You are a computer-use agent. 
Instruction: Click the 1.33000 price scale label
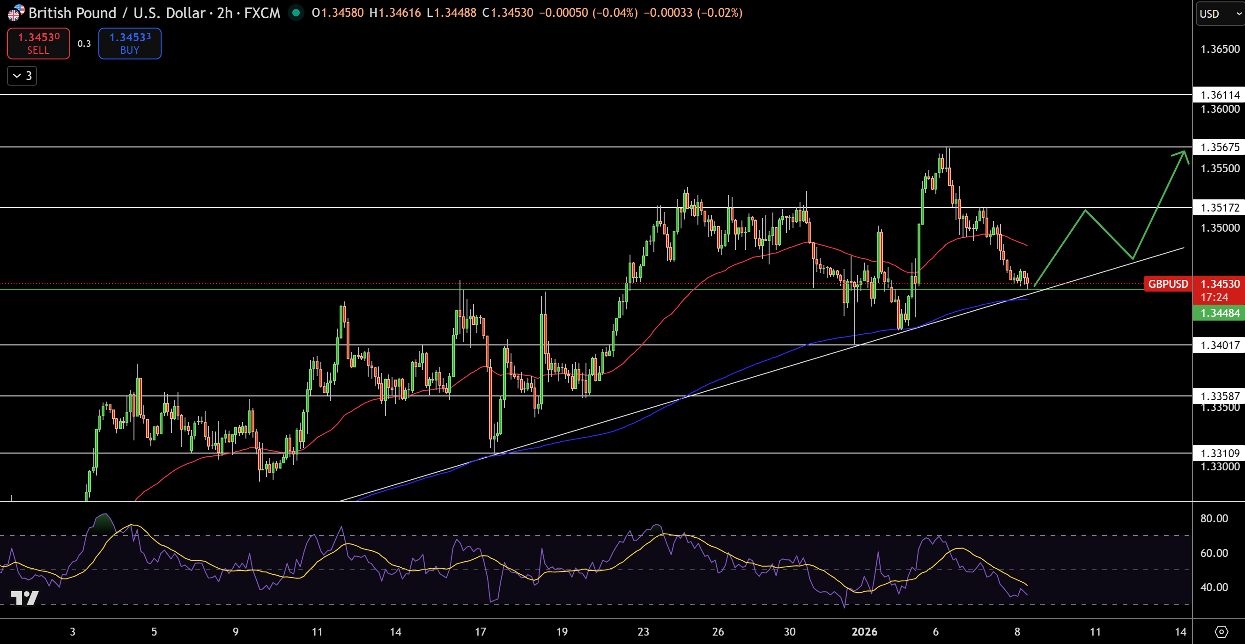(x=1220, y=466)
